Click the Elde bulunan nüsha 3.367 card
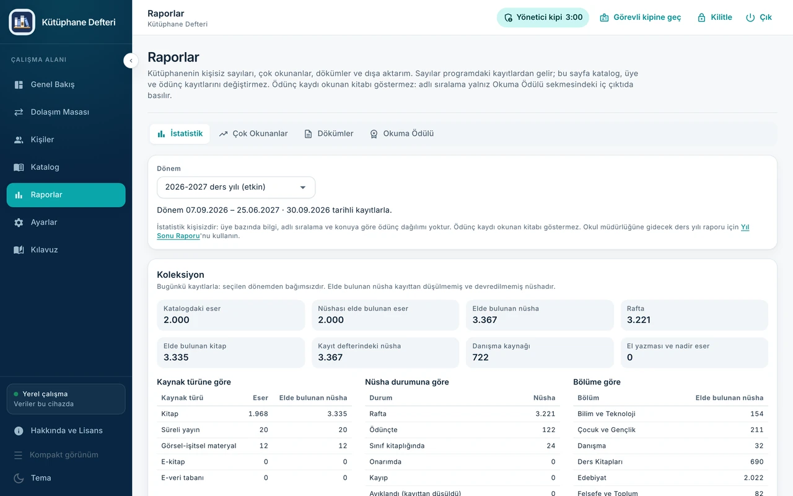The height and width of the screenshot is (496, 793). pyautogui.click(x=540, y=315)
